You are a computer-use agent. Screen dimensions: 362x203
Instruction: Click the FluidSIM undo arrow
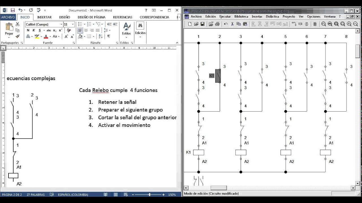tap(226, 24)
